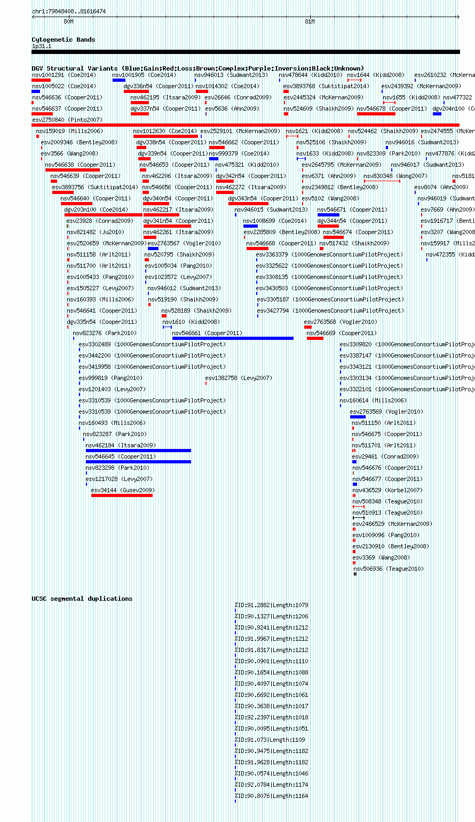Click the UCSC segmental duplications track title
The image size is (475, 822).
[x=82, y=599]
